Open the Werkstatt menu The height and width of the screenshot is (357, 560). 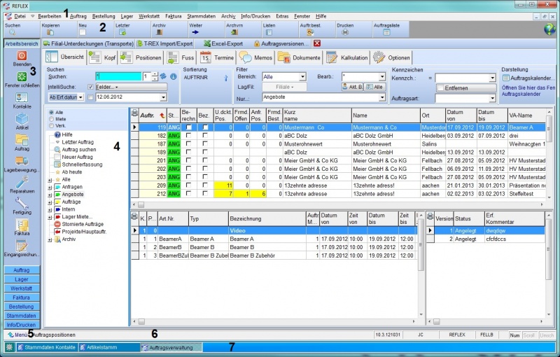(x=149, y=16)
